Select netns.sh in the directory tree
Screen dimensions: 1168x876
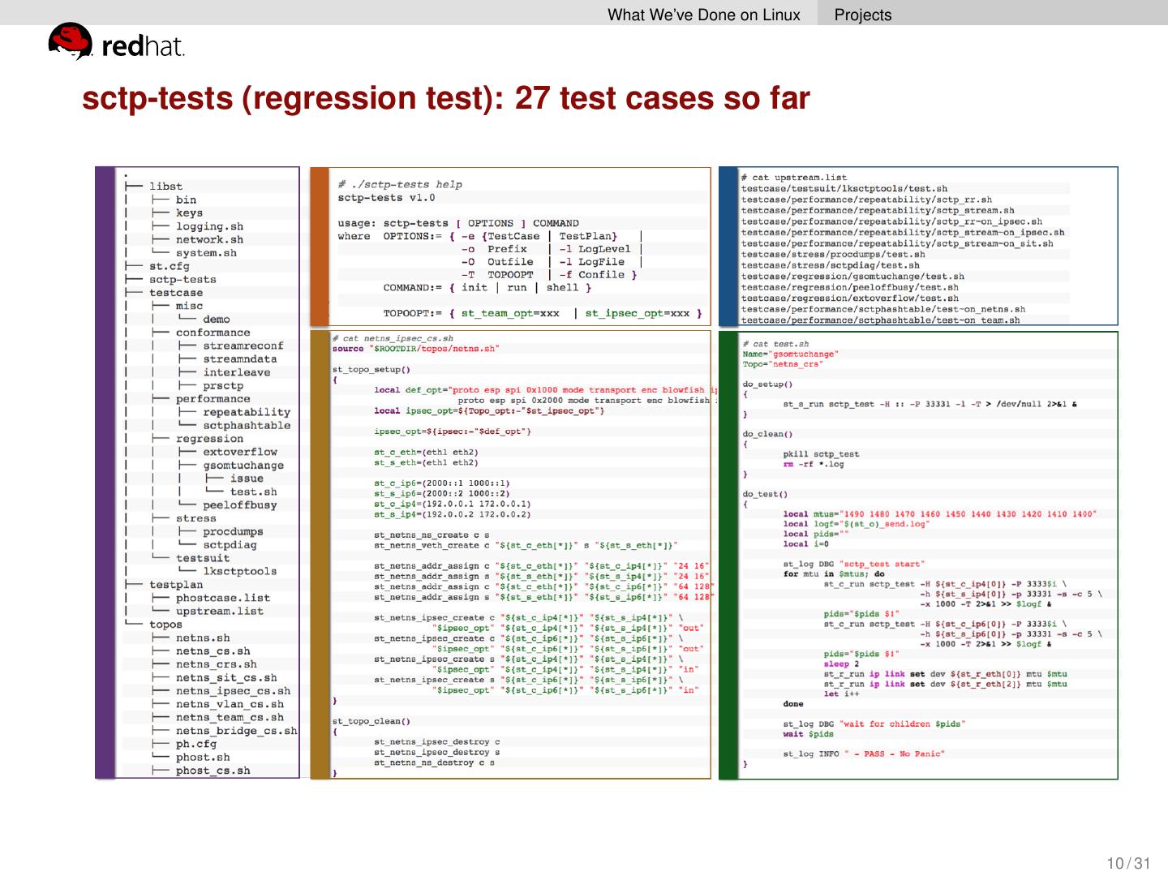tap(203, 638)
